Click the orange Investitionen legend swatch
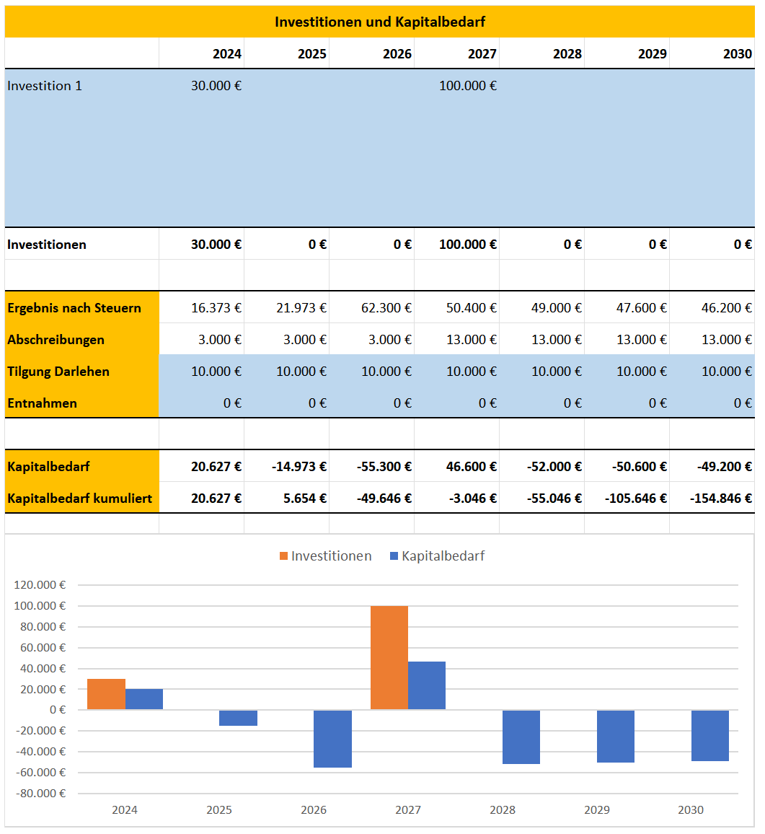The width and height of the screenshot is (765, 834). click(x=284, y=556)
